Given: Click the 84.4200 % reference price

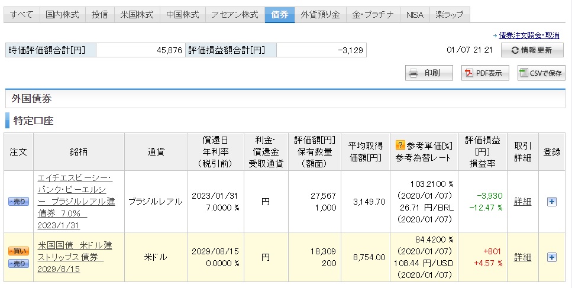Looking at the screenshot, I should pos(435,240).
